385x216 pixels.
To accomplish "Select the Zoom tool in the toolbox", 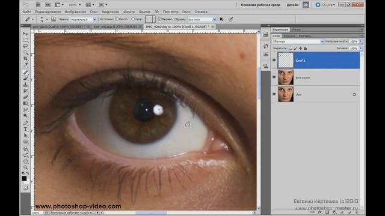I will pos(25,167).
